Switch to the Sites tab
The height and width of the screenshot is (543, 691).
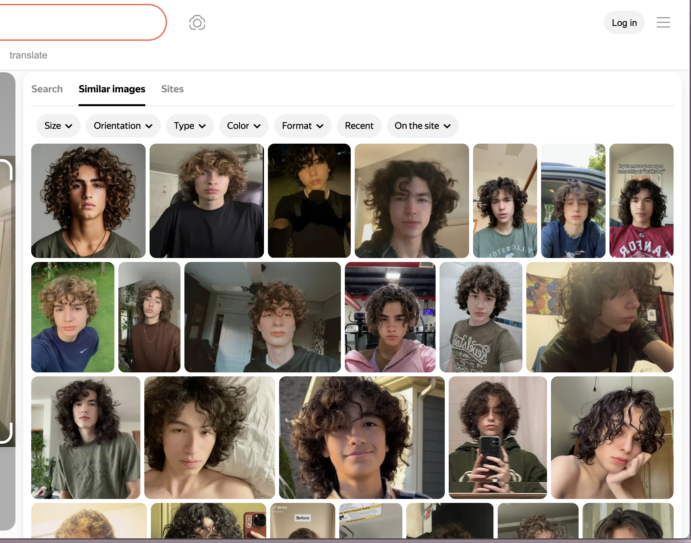172,89
